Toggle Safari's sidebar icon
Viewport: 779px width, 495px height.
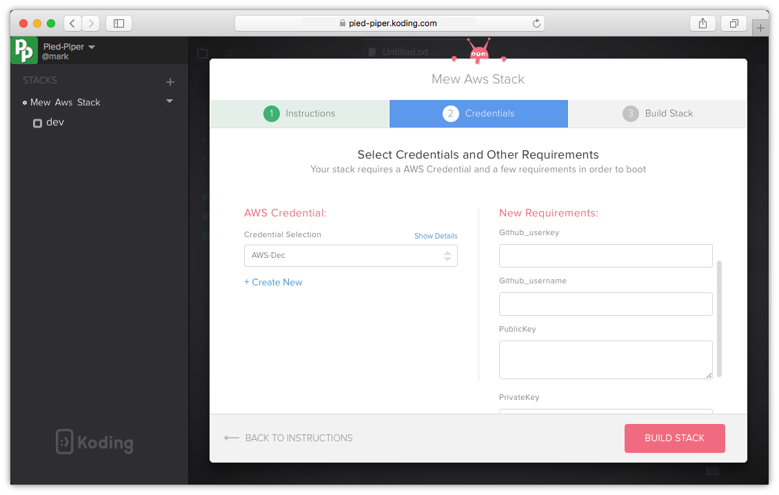[118, 23]
